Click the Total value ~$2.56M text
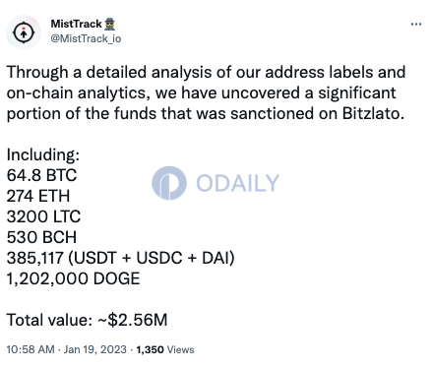 tap(87, 320)
